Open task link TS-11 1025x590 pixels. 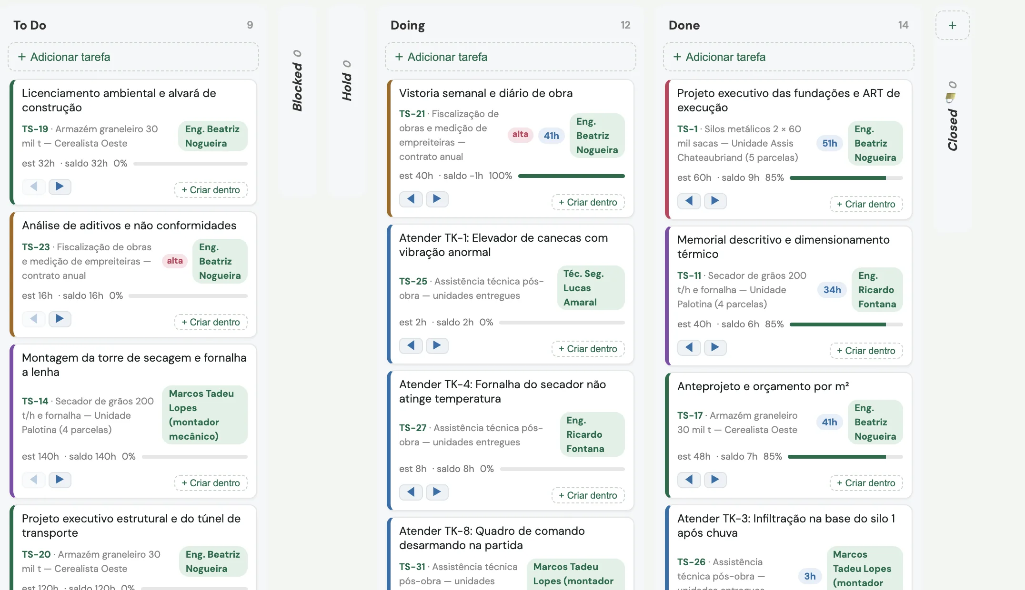[689, 275]
